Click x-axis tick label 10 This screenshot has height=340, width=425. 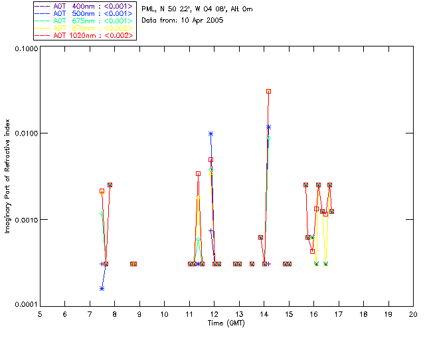coord(164,314)
